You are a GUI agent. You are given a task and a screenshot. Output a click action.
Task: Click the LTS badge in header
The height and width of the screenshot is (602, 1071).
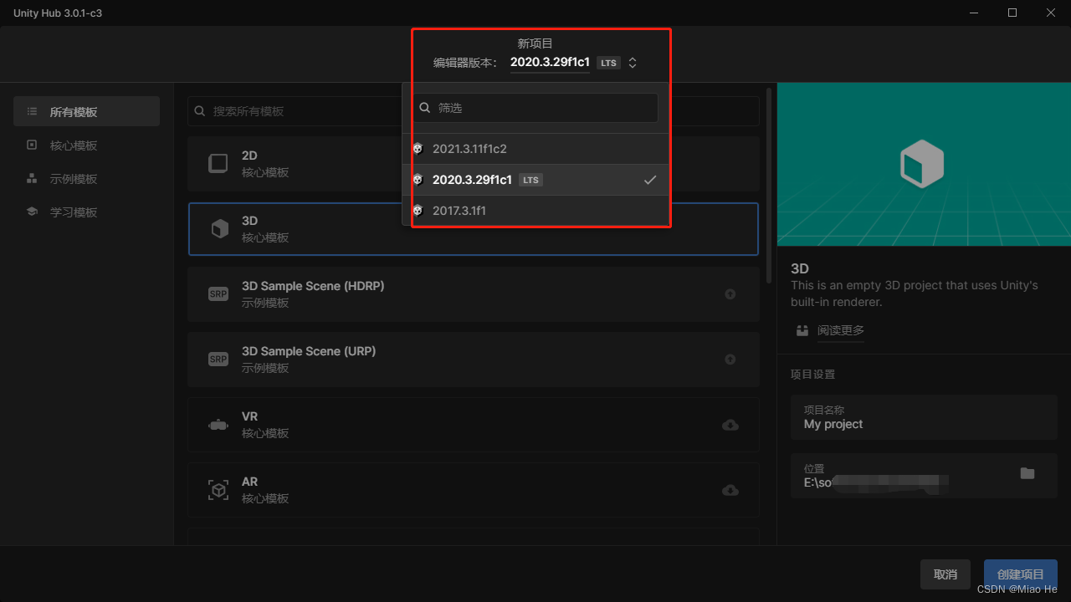tap(609, 63)
